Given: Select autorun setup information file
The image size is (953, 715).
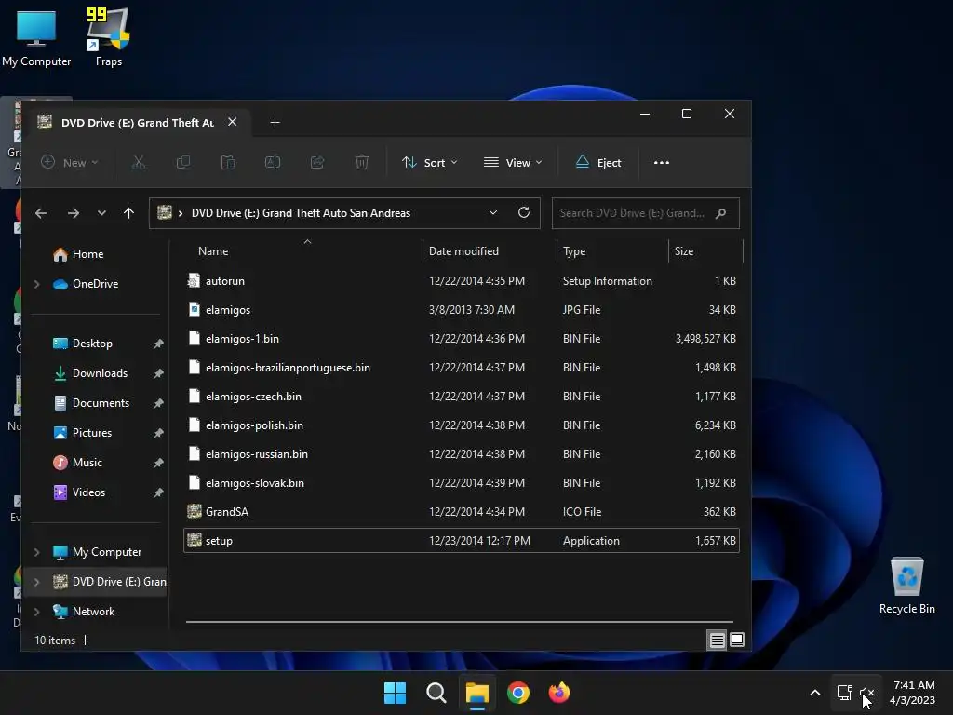Looking at the screenshot, I should coord(462,281).
